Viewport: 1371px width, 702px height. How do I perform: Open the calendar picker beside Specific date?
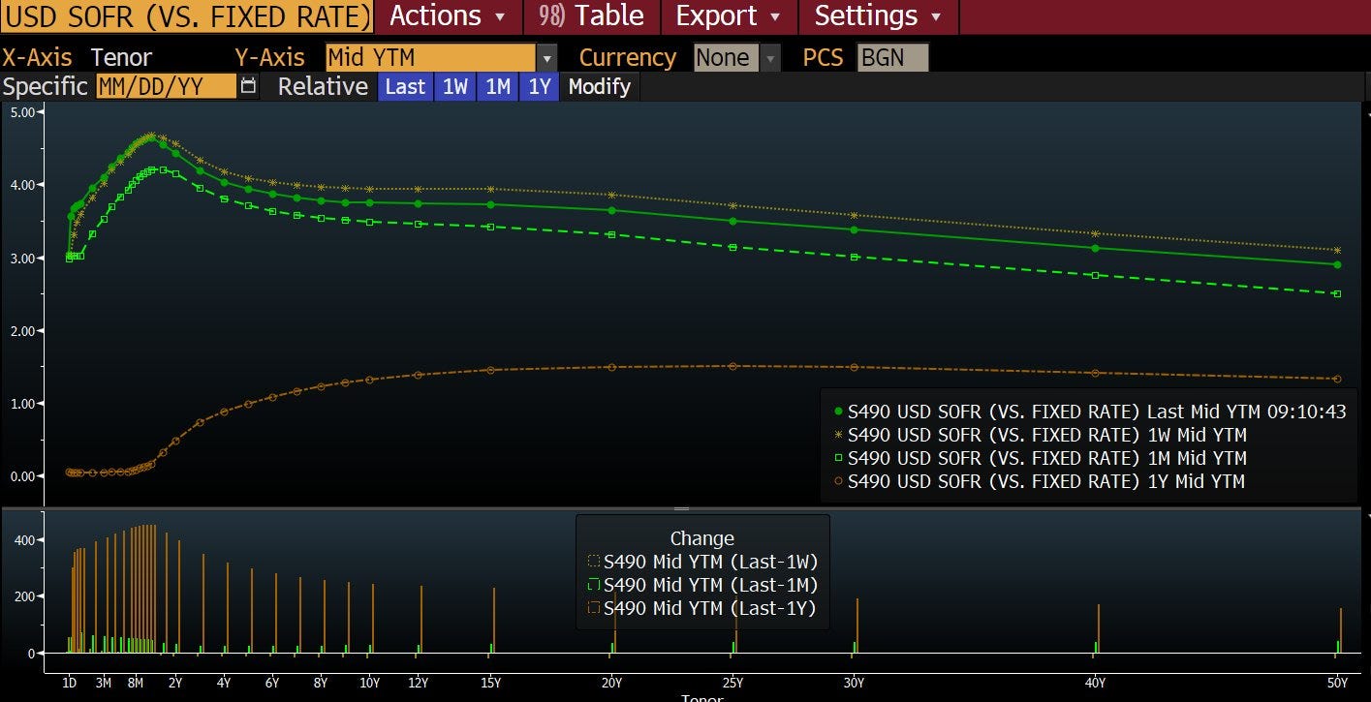(249, 86)
